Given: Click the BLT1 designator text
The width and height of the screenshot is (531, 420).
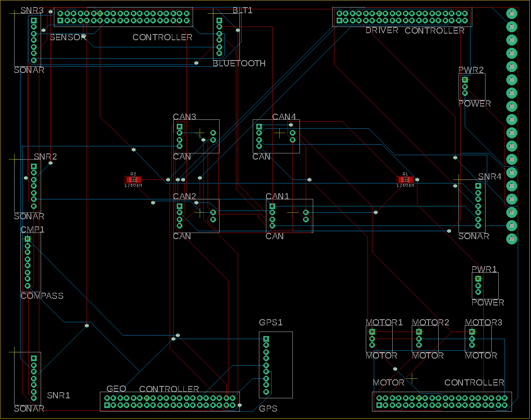Looking at the screenshot, I should click(x=243, y=10).
